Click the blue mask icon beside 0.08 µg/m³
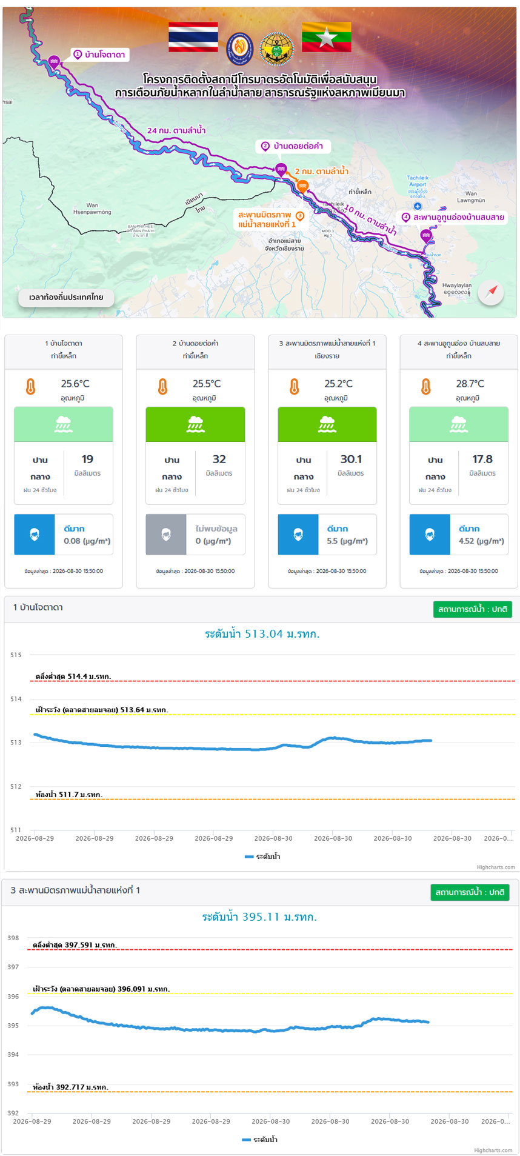The image size is (520, 1156). coord(35,535)
